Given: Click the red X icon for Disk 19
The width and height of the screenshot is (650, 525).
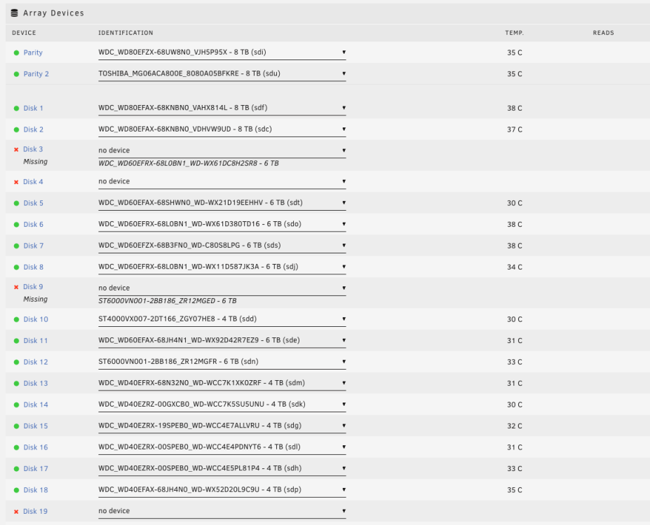Looking at the screenshot, I should (x=16, y=512).
